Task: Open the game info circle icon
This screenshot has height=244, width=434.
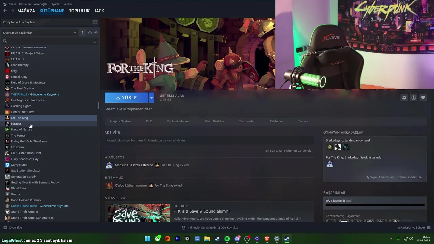Action: tap(414, 98)
